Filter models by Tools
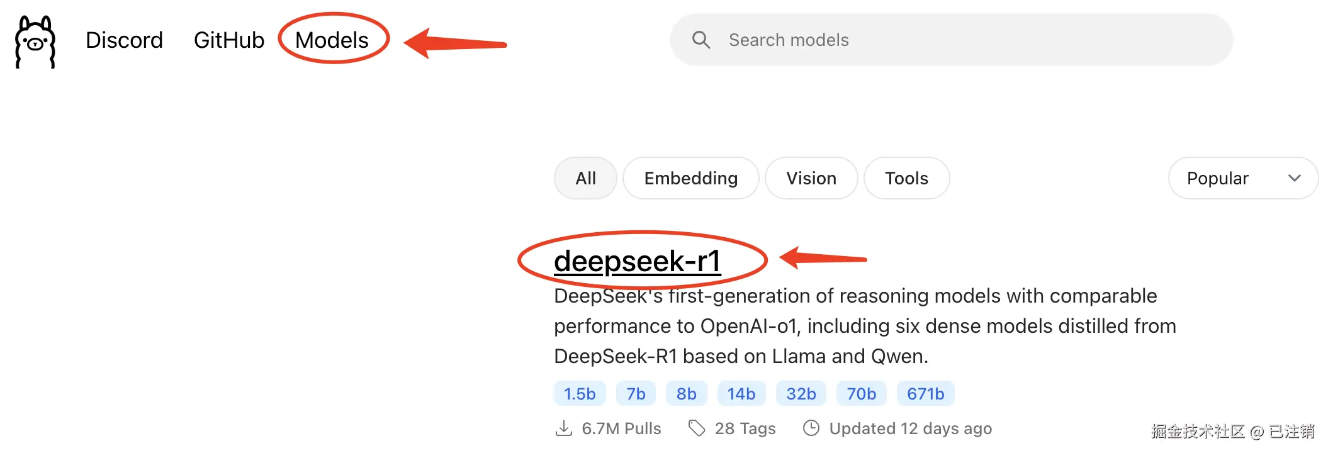 (906, 179)
